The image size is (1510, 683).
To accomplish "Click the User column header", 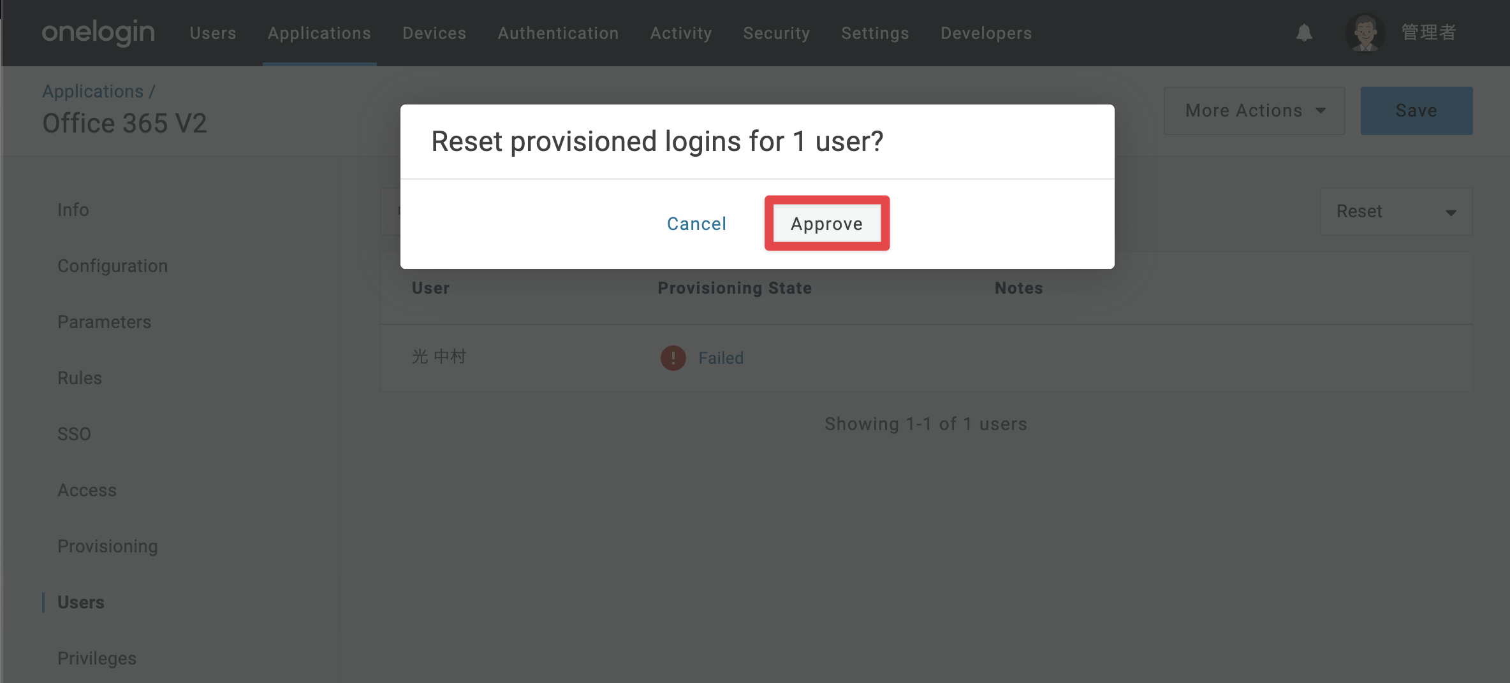I will coord(430,288).
